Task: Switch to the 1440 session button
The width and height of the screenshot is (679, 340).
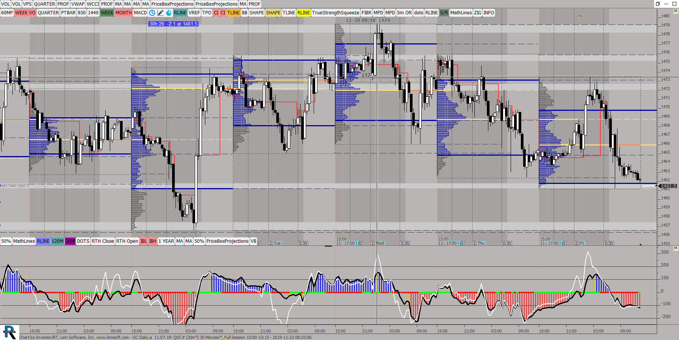Action: pyautogui.click(x=93, y=13)
